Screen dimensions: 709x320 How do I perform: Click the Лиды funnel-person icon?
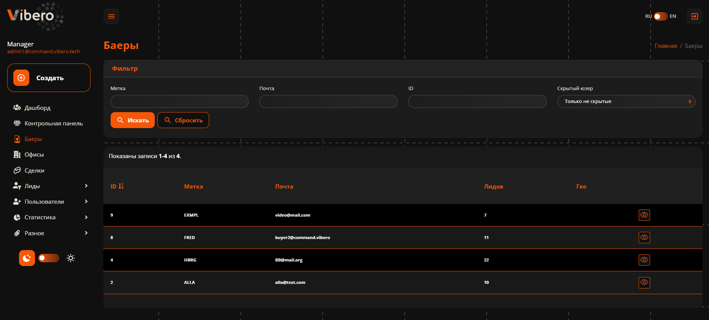click(17, 186)
